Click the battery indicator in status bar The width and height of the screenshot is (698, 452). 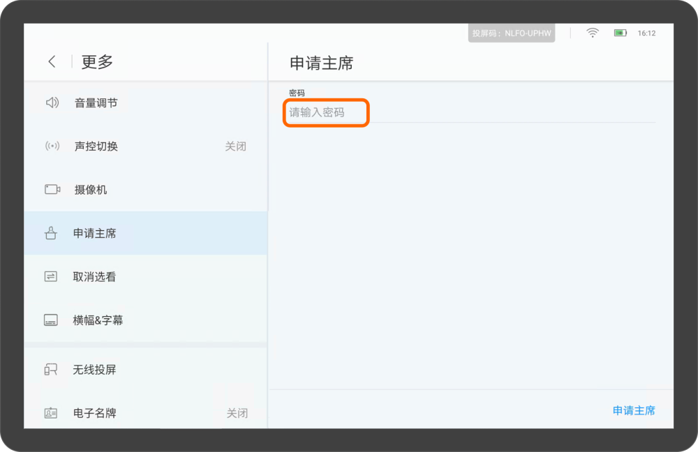pos(621,32)
